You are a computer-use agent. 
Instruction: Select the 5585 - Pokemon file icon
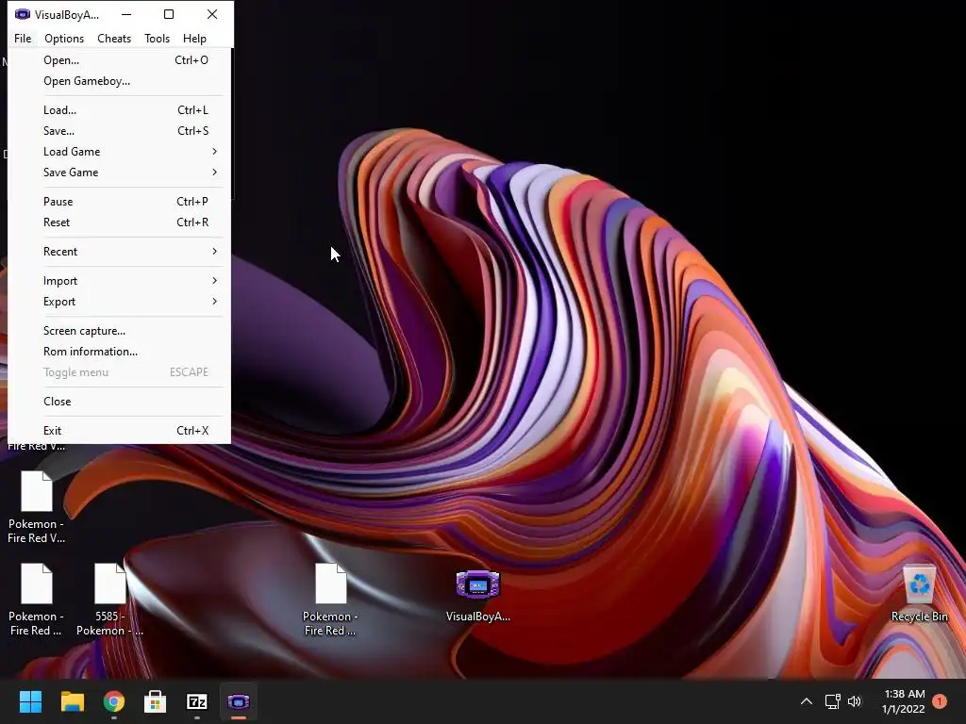coord(109,599)
